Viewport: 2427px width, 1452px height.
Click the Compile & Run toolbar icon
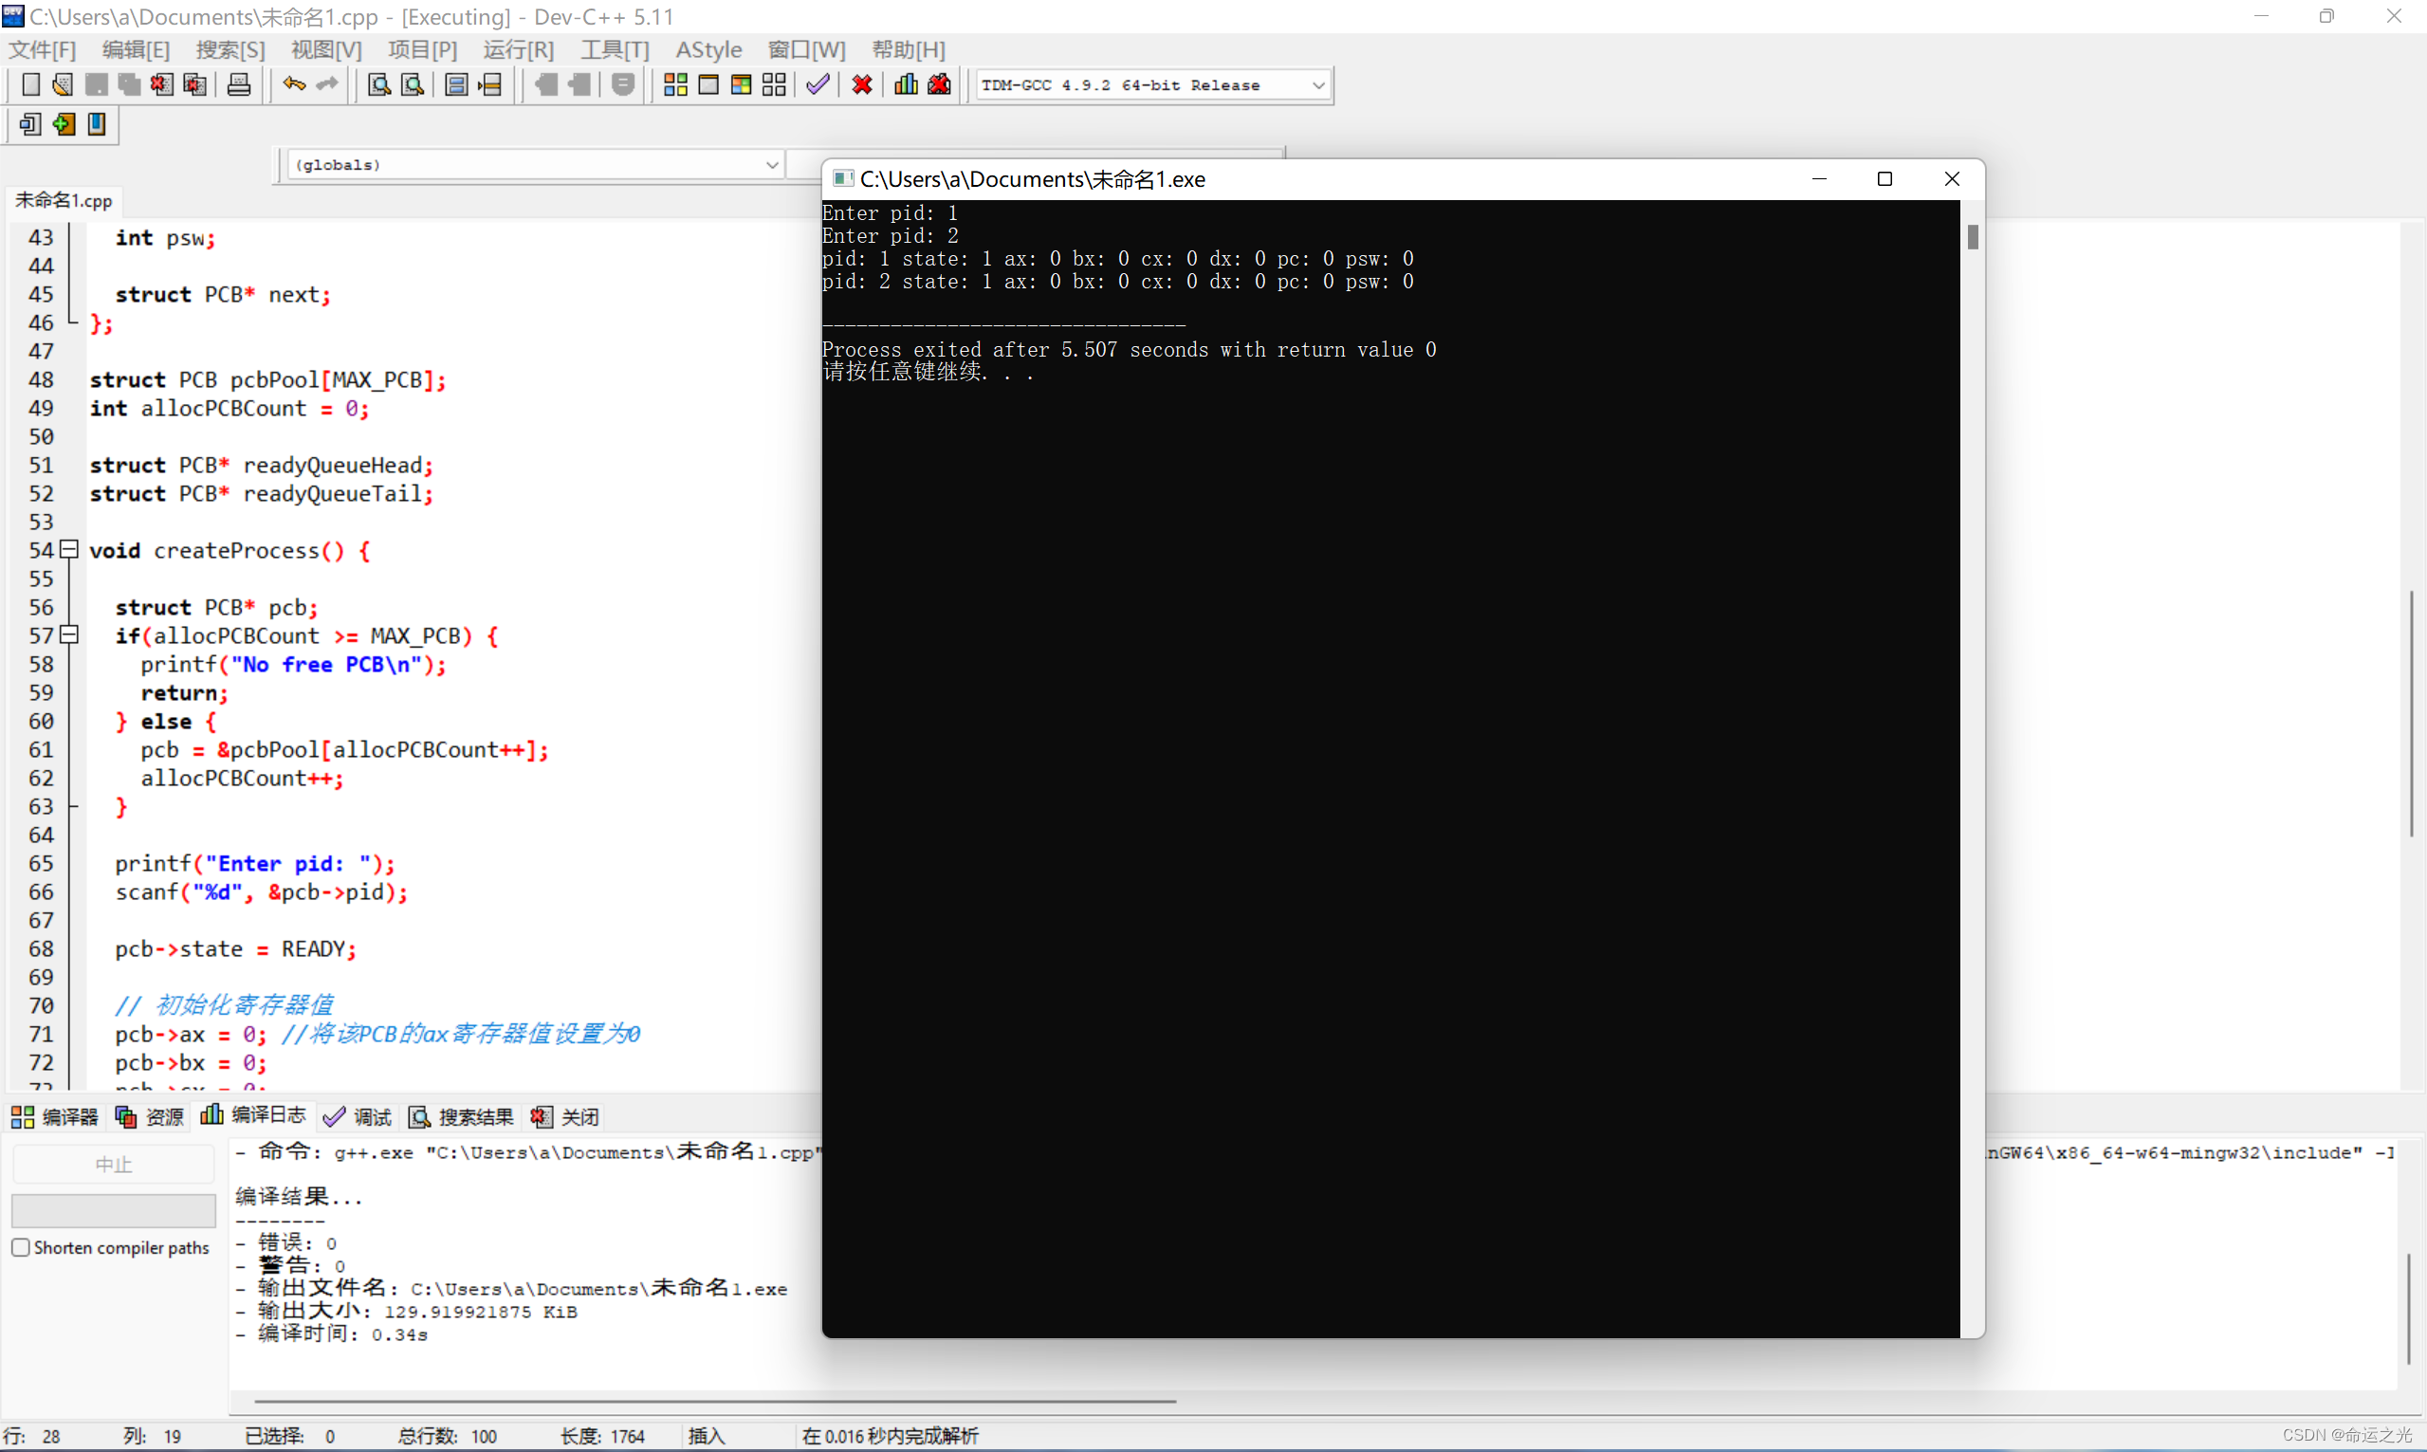point(741,85)
